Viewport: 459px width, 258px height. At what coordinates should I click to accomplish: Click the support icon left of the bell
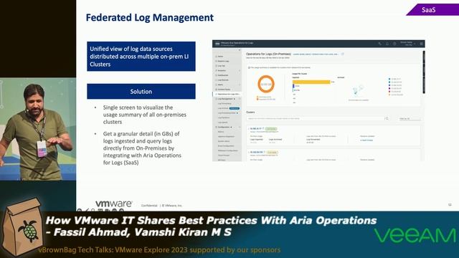379,44
